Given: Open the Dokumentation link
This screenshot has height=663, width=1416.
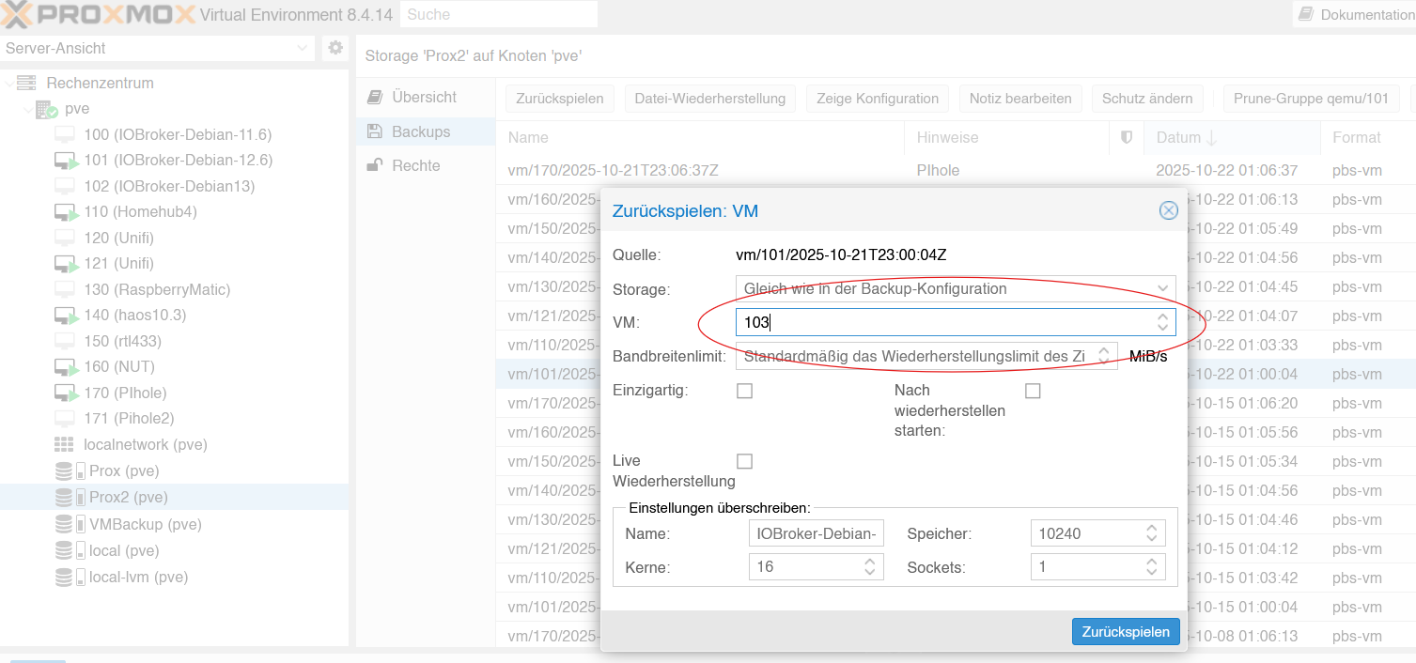Looking at the screenshot, I should click(x=1354, y=14).
